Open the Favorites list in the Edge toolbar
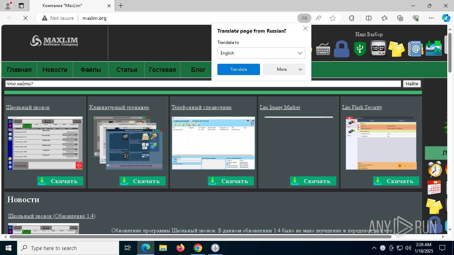 tap(384, 18)
